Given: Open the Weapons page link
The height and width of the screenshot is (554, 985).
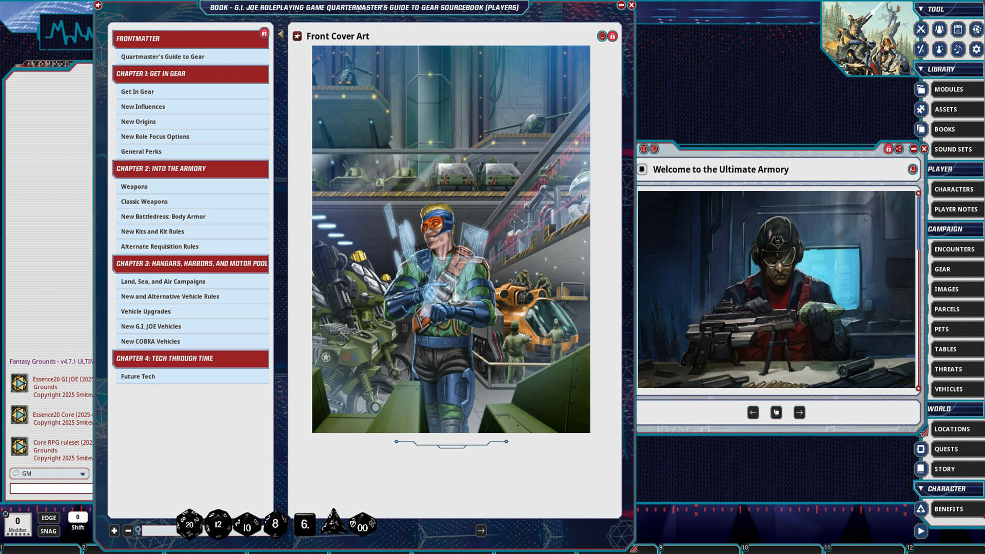Looking at the screenshot, I should [x=134, y=186].
